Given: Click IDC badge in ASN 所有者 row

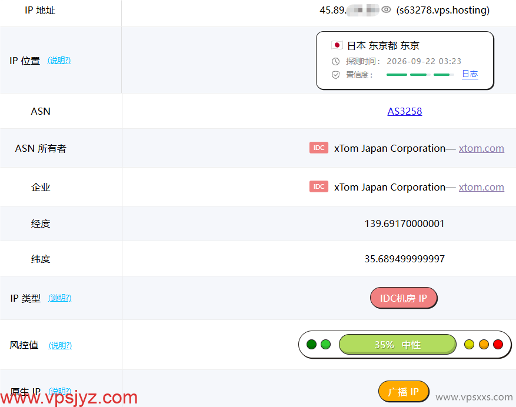Looking at the screenshot, I should pos(318,148).
